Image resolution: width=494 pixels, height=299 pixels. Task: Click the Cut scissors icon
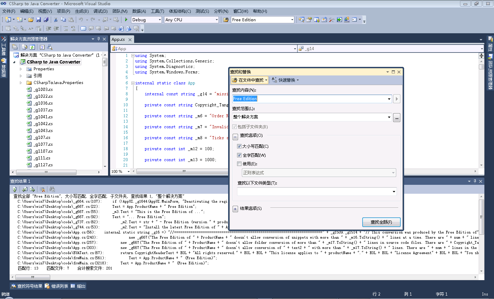pos(56,20)
